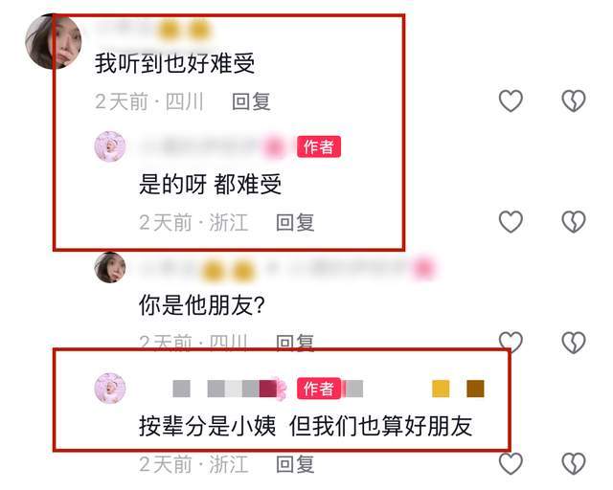Open small avatar beside 你是他朋友?
The height and width of the screenshot is (490, 613).
point(110,267)
